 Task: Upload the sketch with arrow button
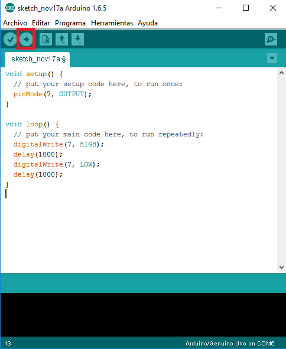pyautogui.click(x=26, y=40)
